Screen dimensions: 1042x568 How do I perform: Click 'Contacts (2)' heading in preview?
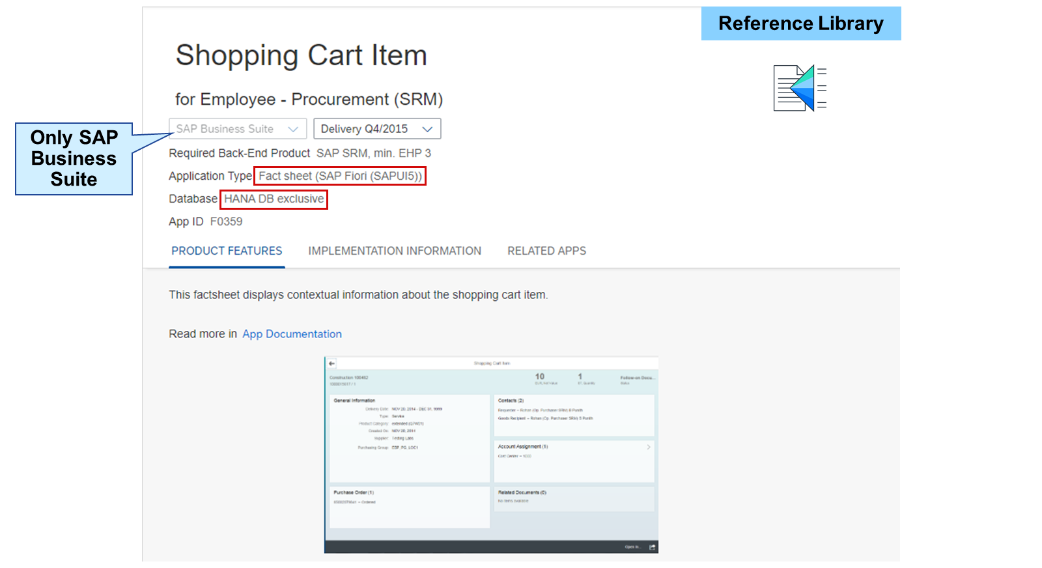511,401
